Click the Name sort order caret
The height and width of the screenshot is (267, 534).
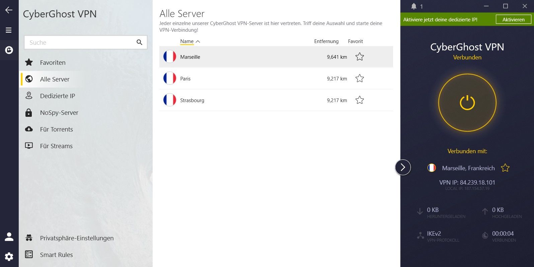pyautogui.click(x=198, y=41)
